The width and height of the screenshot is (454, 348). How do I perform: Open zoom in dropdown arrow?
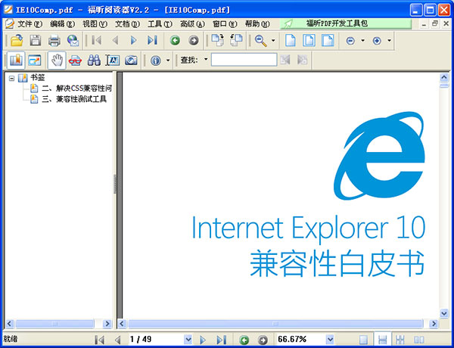390,41
